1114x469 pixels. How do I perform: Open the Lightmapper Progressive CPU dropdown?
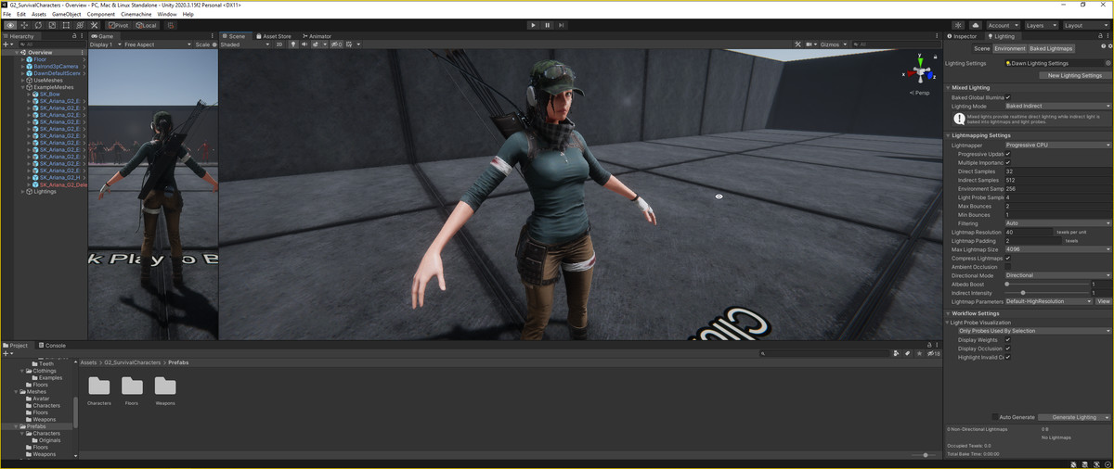tap(1058, 146)
